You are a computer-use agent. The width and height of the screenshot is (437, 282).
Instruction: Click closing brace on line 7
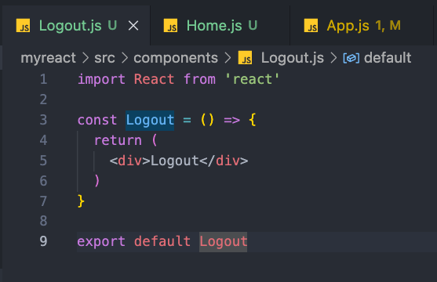click(x=81, y=201)
